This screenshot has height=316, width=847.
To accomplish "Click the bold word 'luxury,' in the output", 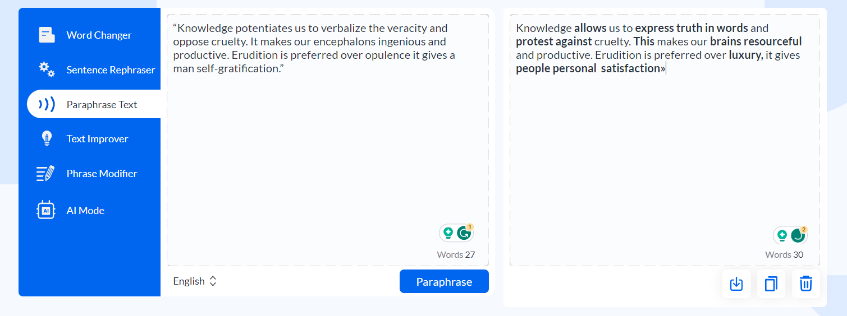I will [x=746, y=55].
